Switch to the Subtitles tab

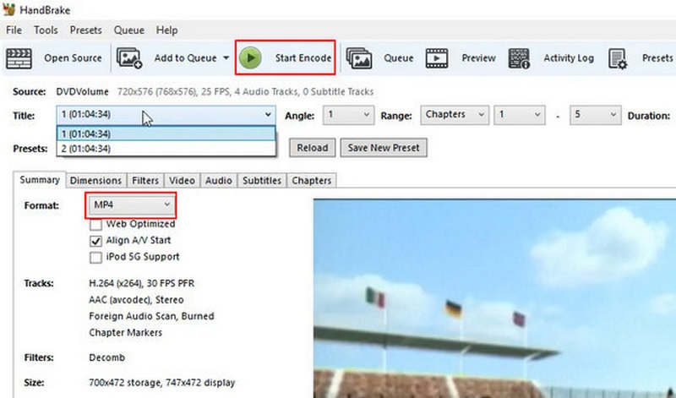click(x=262, y=180)
